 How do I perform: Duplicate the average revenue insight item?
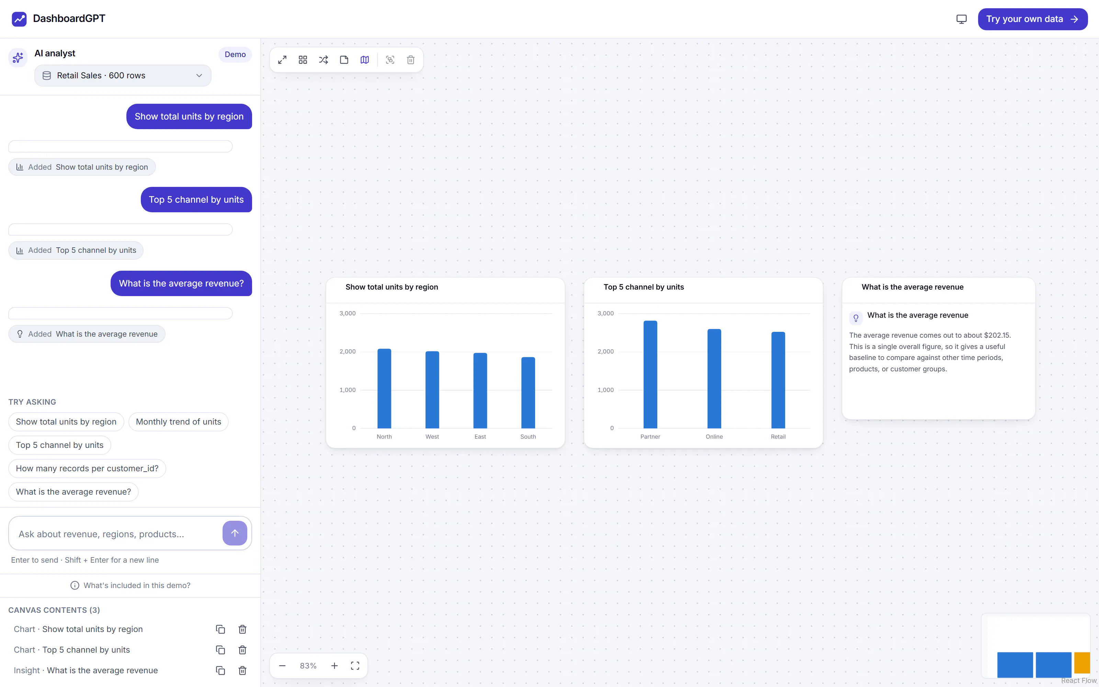pyautogui.click(x=220, y=671)
